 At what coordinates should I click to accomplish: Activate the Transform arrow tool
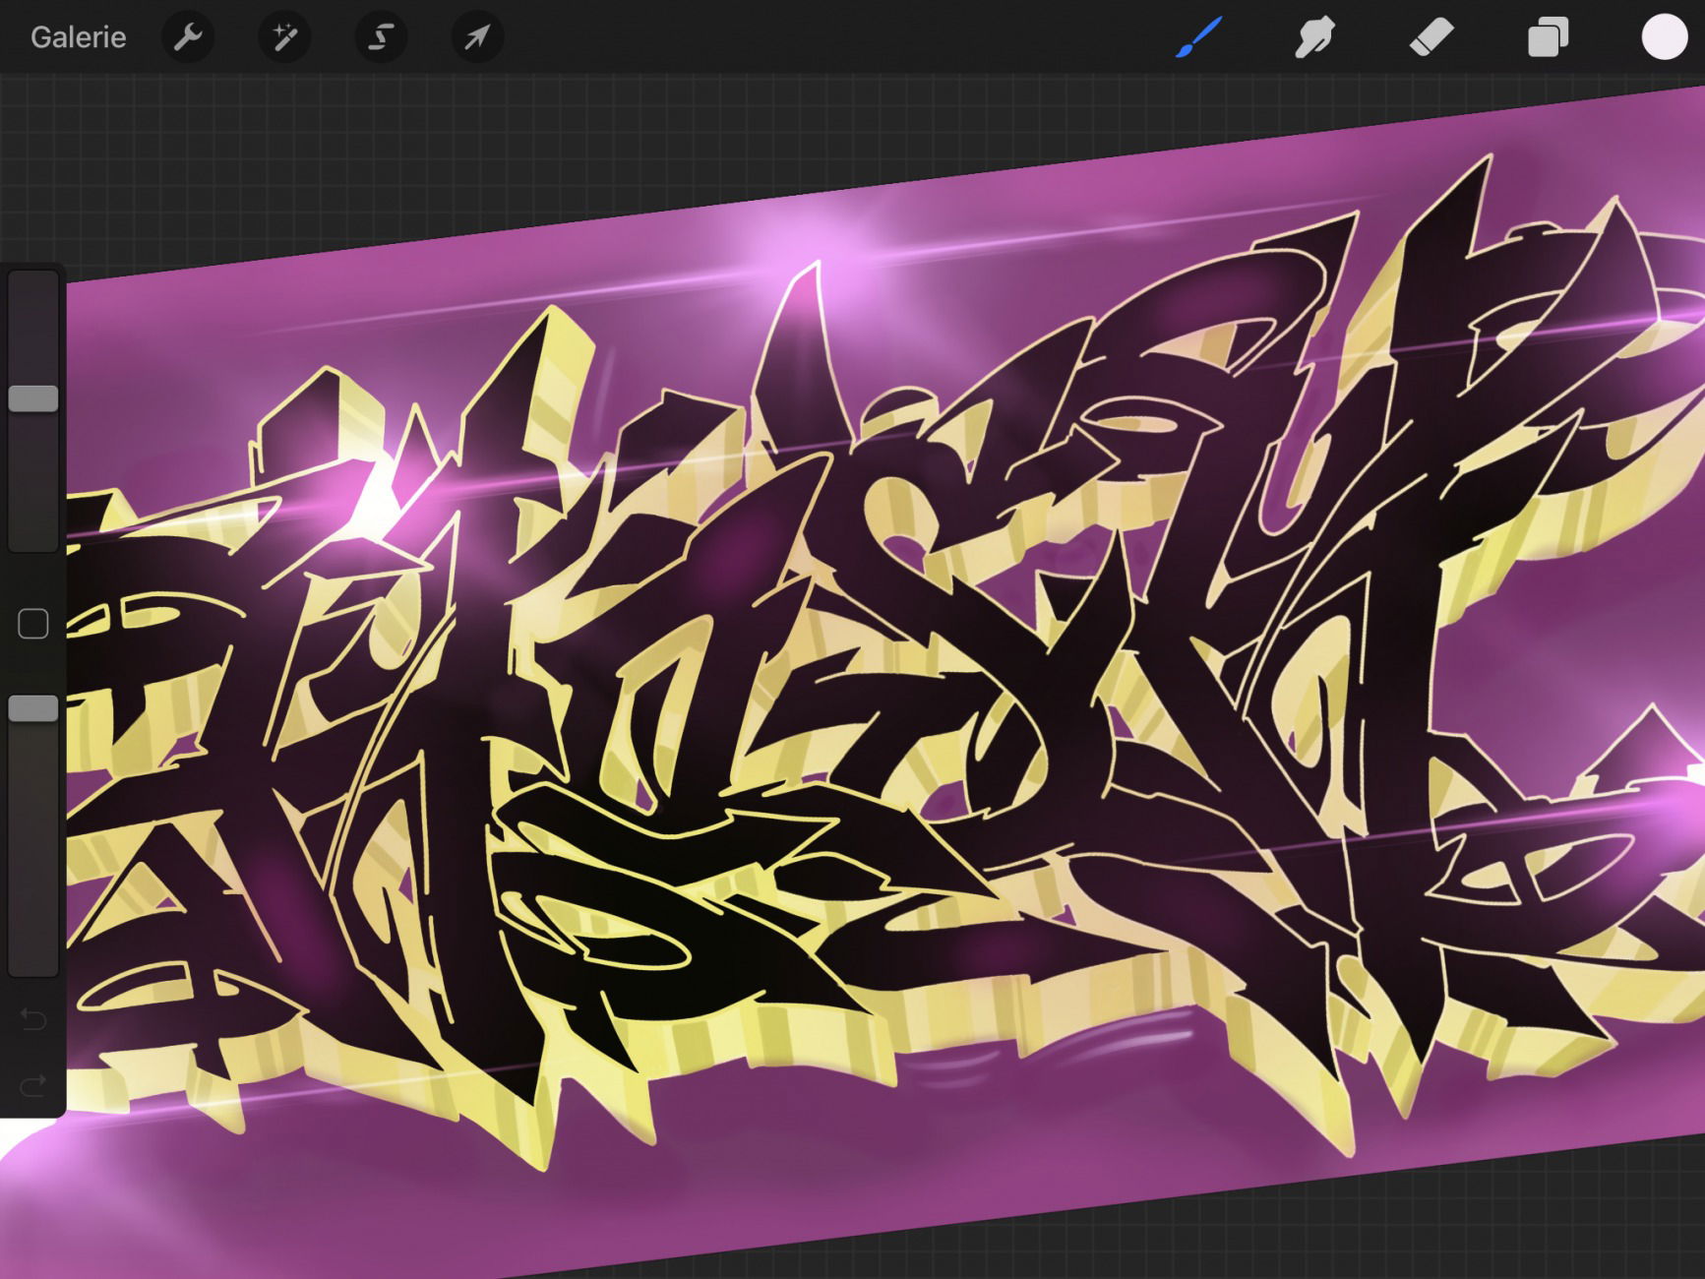click(x=477, y=37)
